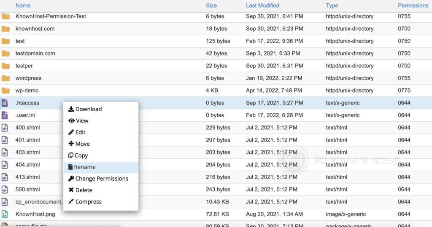
Task: Click the 413.shtml HTML file icon
Action: point(5,177)
